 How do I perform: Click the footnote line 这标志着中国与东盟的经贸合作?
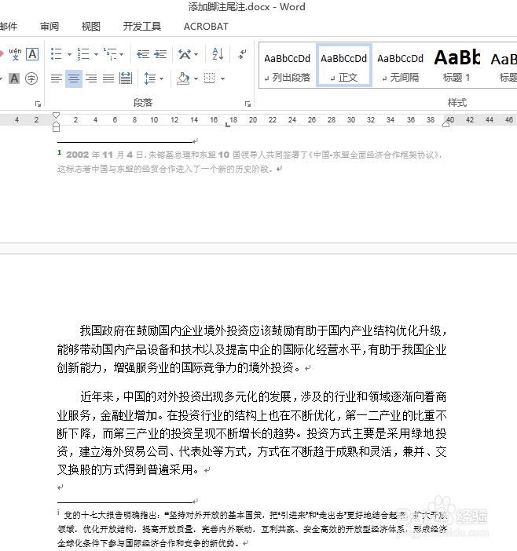(x=165, y=169)
